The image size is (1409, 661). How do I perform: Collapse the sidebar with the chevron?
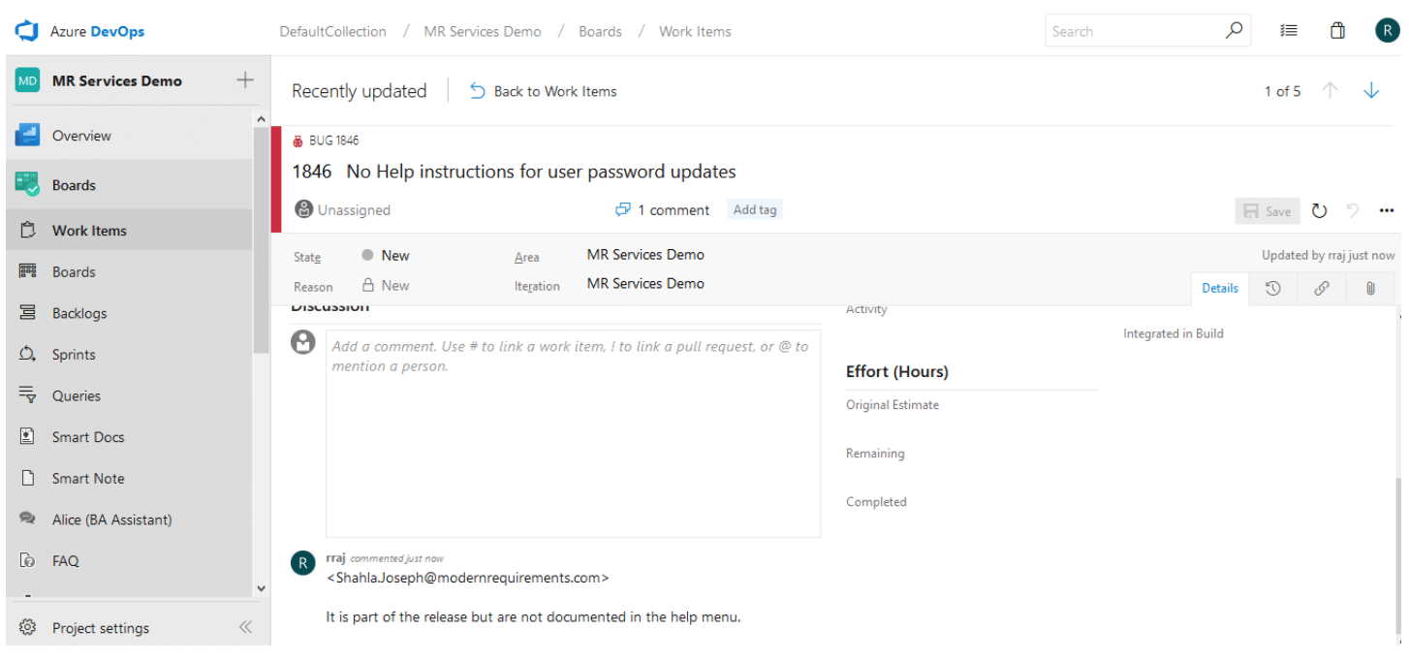point(245,627)
